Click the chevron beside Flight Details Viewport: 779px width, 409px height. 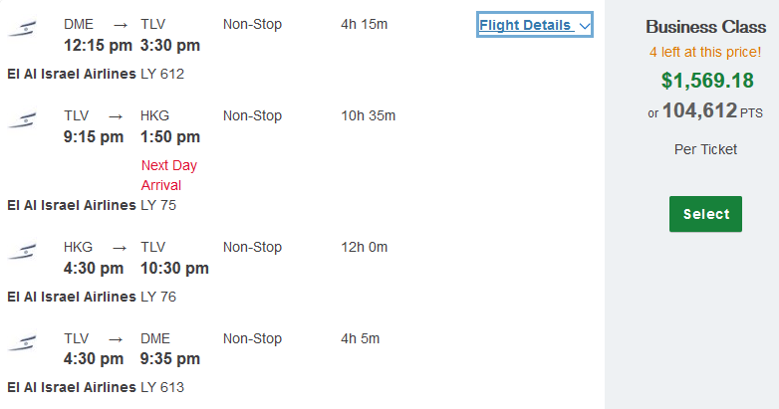(585, 26)
